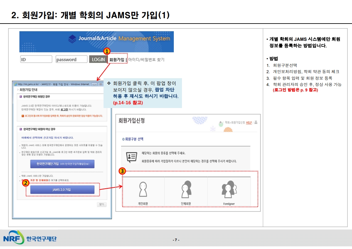Click the '학회>회원가입신청' breadcrumb text
Screen dimensions: 352x249
coord(235,122)
